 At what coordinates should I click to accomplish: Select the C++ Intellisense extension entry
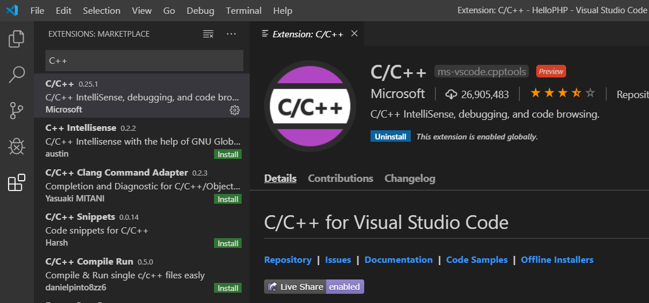(142, 140)
